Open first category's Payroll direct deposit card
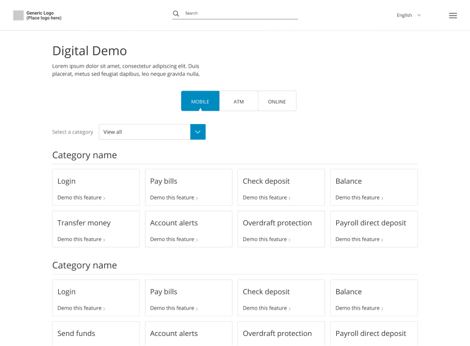The image size is (470, 346). click(x=374, y=229)
